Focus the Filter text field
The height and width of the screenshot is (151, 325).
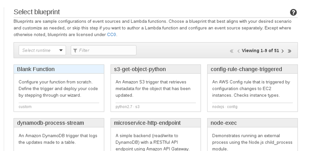(104, 50)
